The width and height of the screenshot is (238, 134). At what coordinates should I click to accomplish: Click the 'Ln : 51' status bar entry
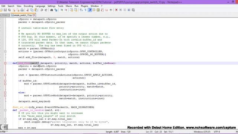[149, 132]
